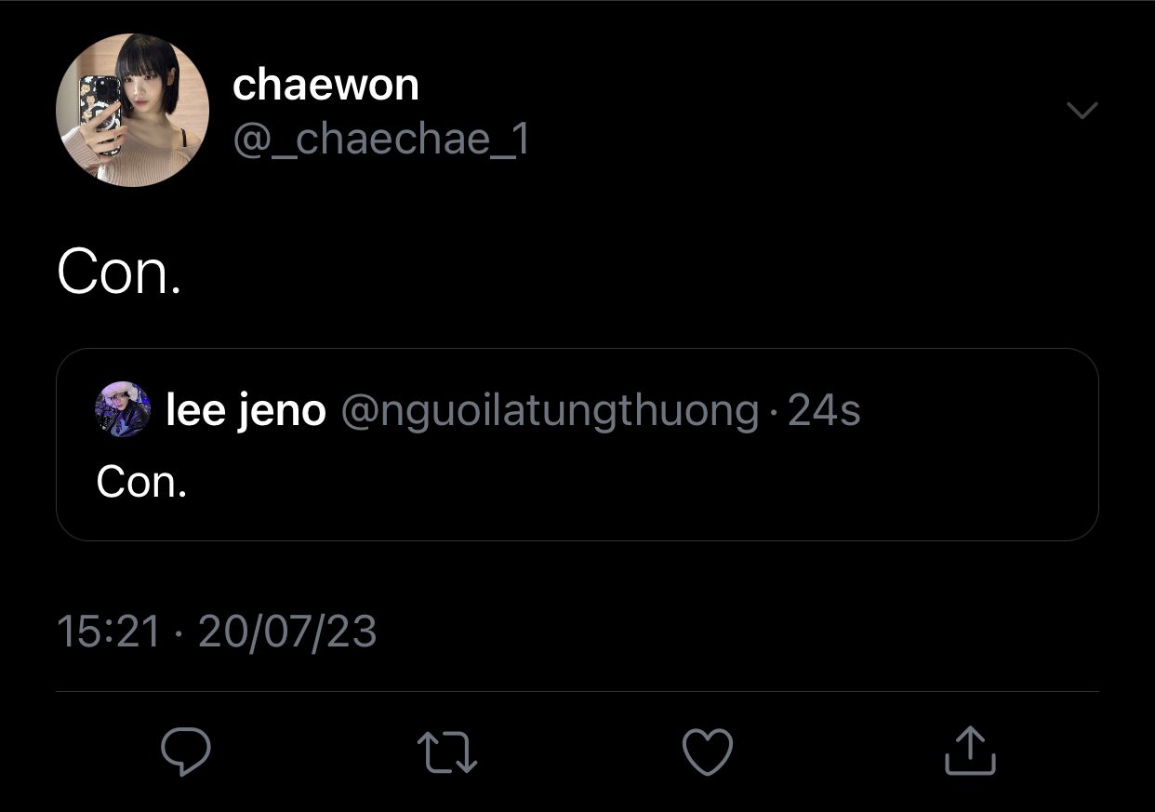The height and width of the screenshot is (812, 1155).
Task: Click the 20/07/23 post date
Action: click(x=287, y=632)
